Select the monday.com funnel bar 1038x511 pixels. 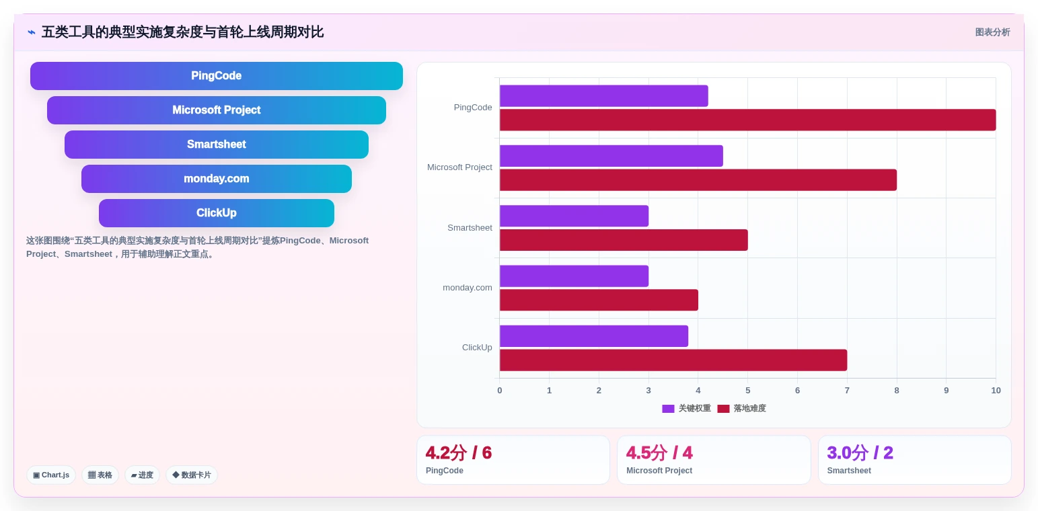(x=217, y=179)
